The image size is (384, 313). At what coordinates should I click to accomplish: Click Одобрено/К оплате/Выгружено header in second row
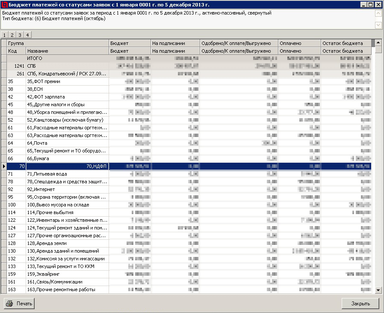click(239, 51)
